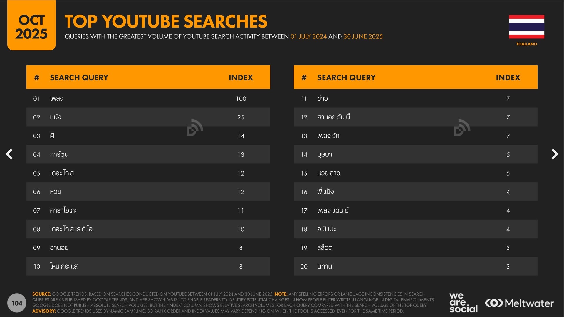Select row 14 with index 5
This screenshot has height=317, width=564.
415,154
